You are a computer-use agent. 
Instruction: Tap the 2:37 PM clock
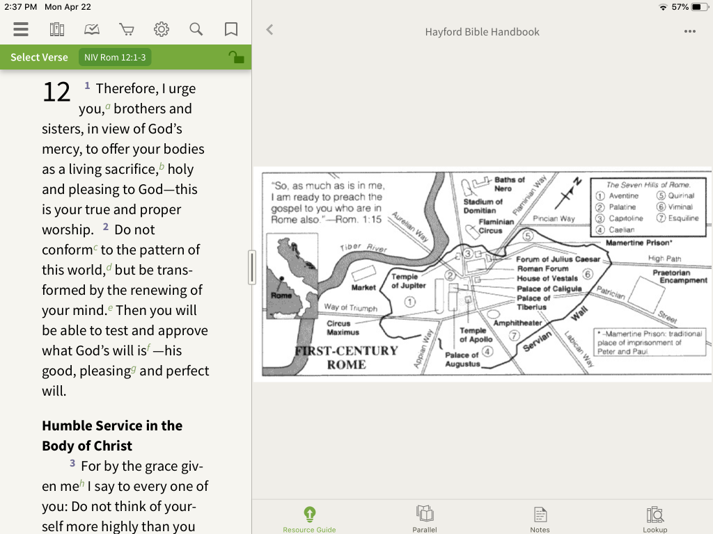click(21, 7)
